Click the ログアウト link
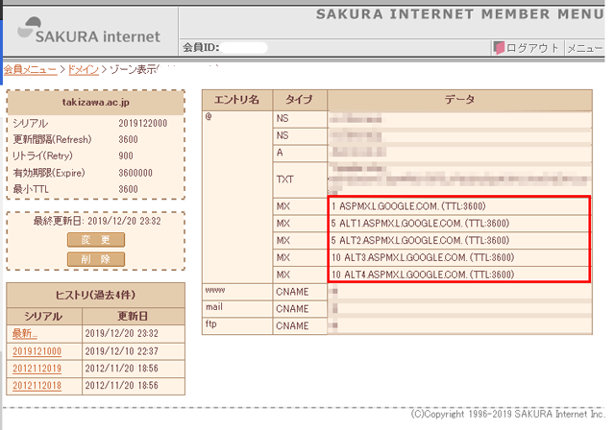Image resolution: width=615 pixels, height=430 pixels. click(531, 48)
